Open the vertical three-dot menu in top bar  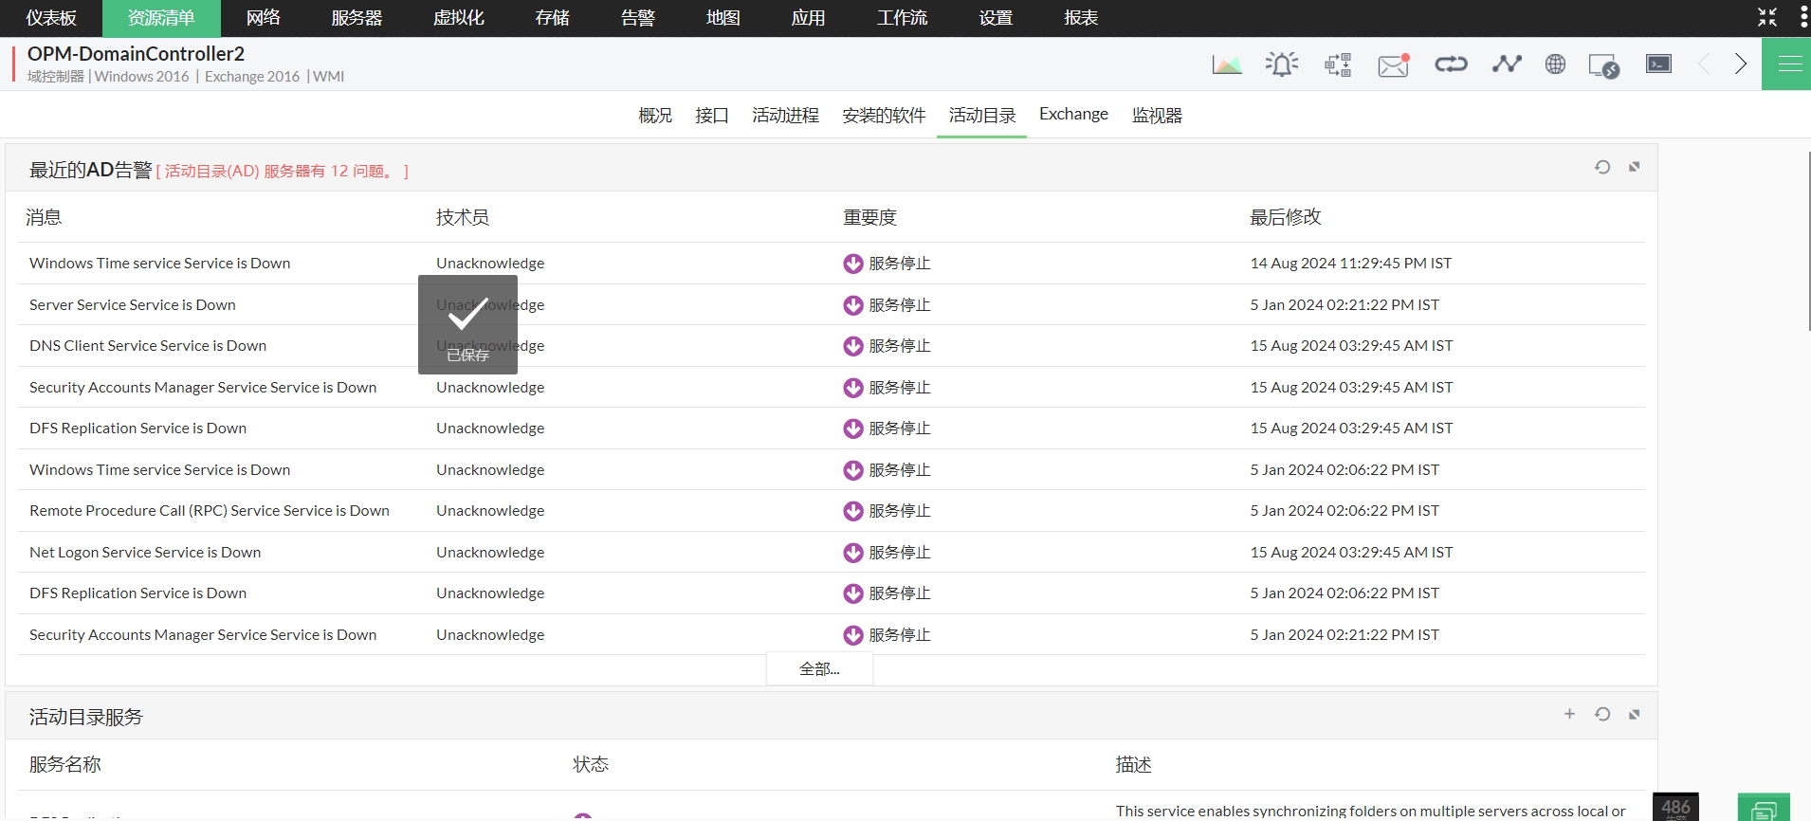1803,17
